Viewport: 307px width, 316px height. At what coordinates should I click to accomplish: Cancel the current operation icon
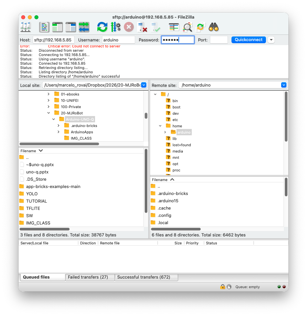click(x=129, y=27)
